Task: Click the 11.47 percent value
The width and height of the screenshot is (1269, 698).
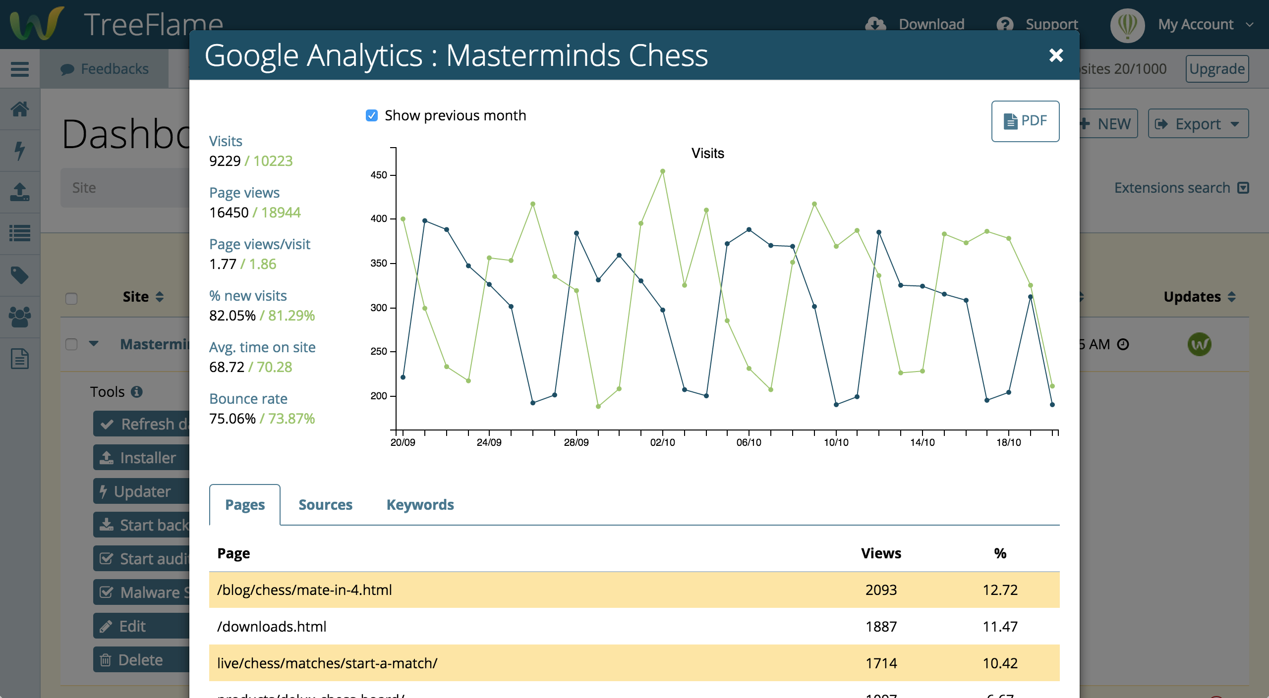Action: 1000,626
